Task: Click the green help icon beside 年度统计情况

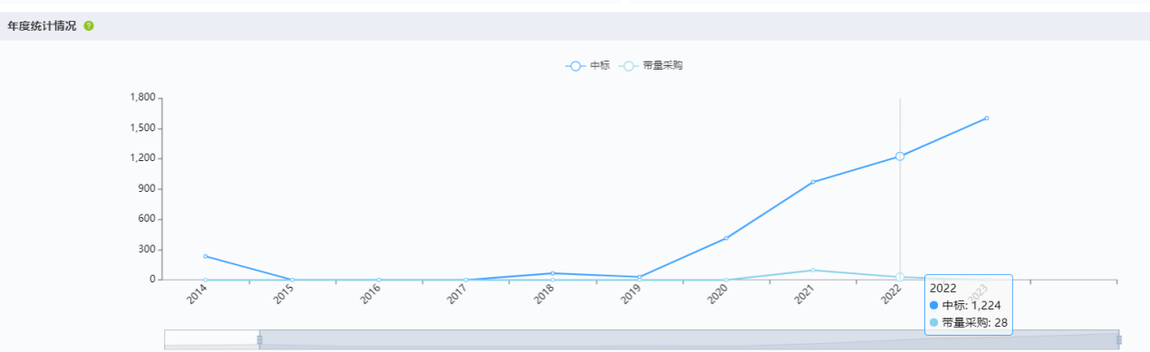Action: point(89,25)
